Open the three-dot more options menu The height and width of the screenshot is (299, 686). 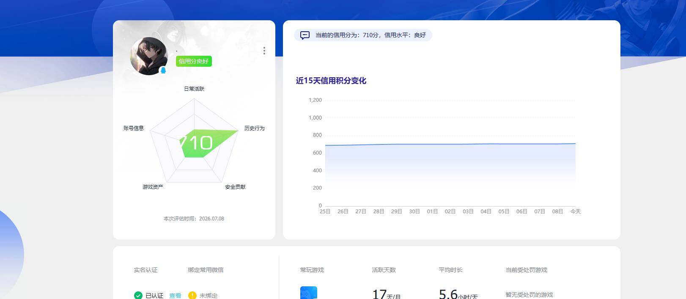tap(264, 51)
